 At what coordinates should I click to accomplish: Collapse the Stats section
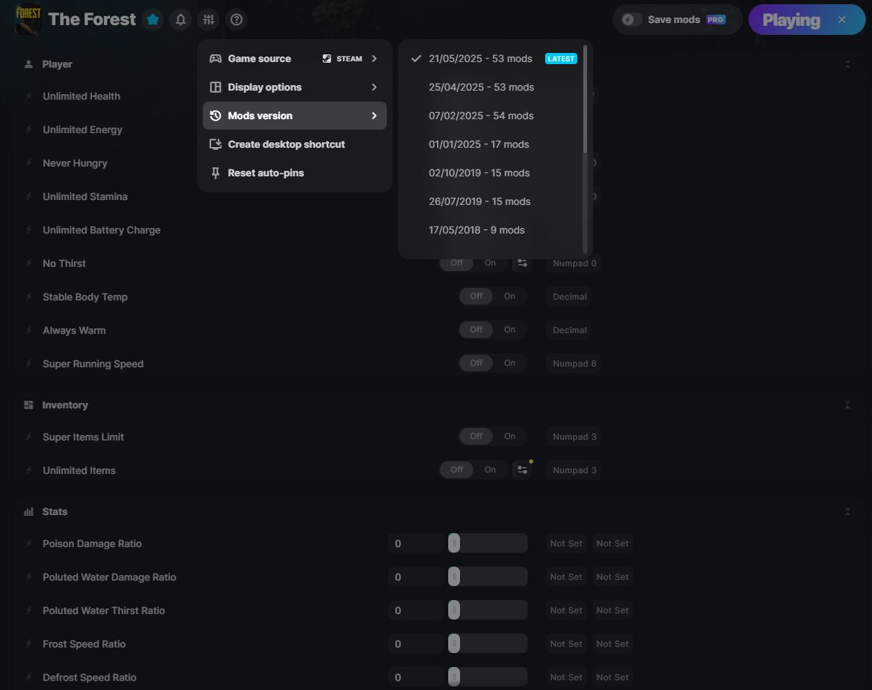(x=847, y=512)
